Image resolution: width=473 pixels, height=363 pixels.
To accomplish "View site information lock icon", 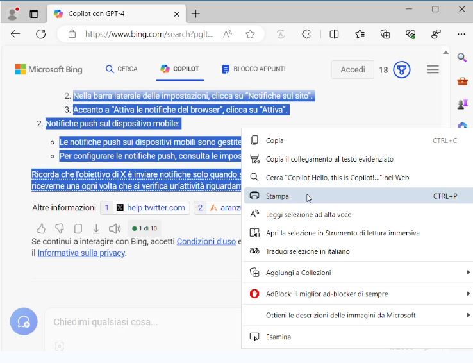I will [x=72, y=34].
